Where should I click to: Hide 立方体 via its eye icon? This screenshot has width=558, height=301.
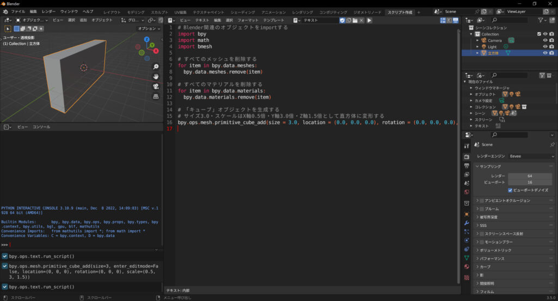(x=545, y=53)
